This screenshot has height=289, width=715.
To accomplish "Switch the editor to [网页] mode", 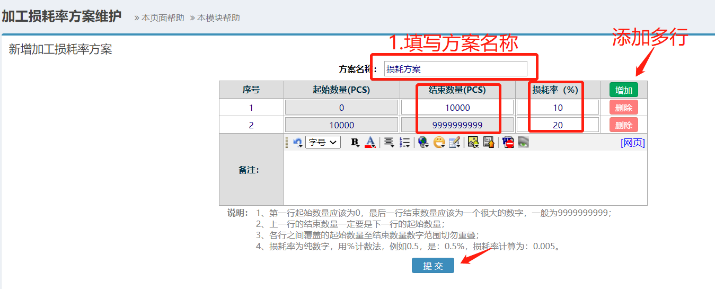I will click(x=633, y=143).
